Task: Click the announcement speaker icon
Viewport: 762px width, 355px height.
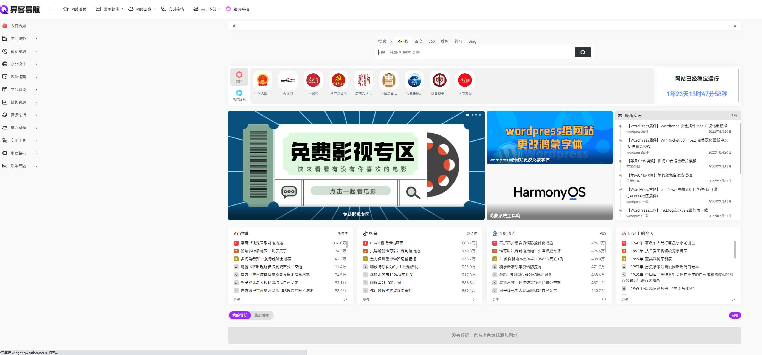Action: pos(234,26)
